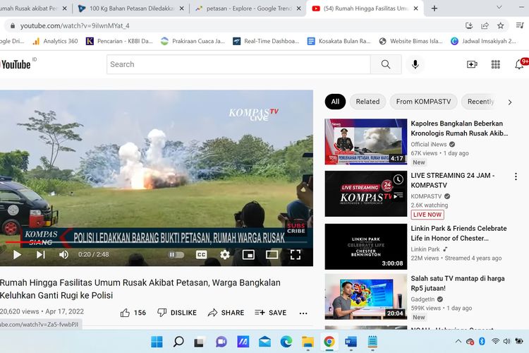Open Website Bimas Islam bookmark

(x=411, y=41)
